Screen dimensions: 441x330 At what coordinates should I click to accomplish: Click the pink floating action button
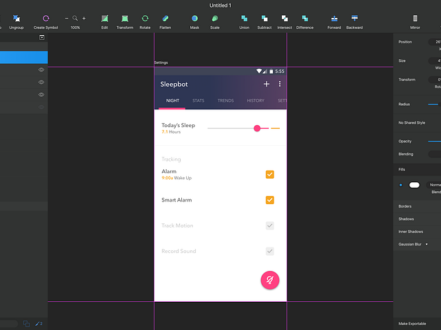[x=269, y=280]
